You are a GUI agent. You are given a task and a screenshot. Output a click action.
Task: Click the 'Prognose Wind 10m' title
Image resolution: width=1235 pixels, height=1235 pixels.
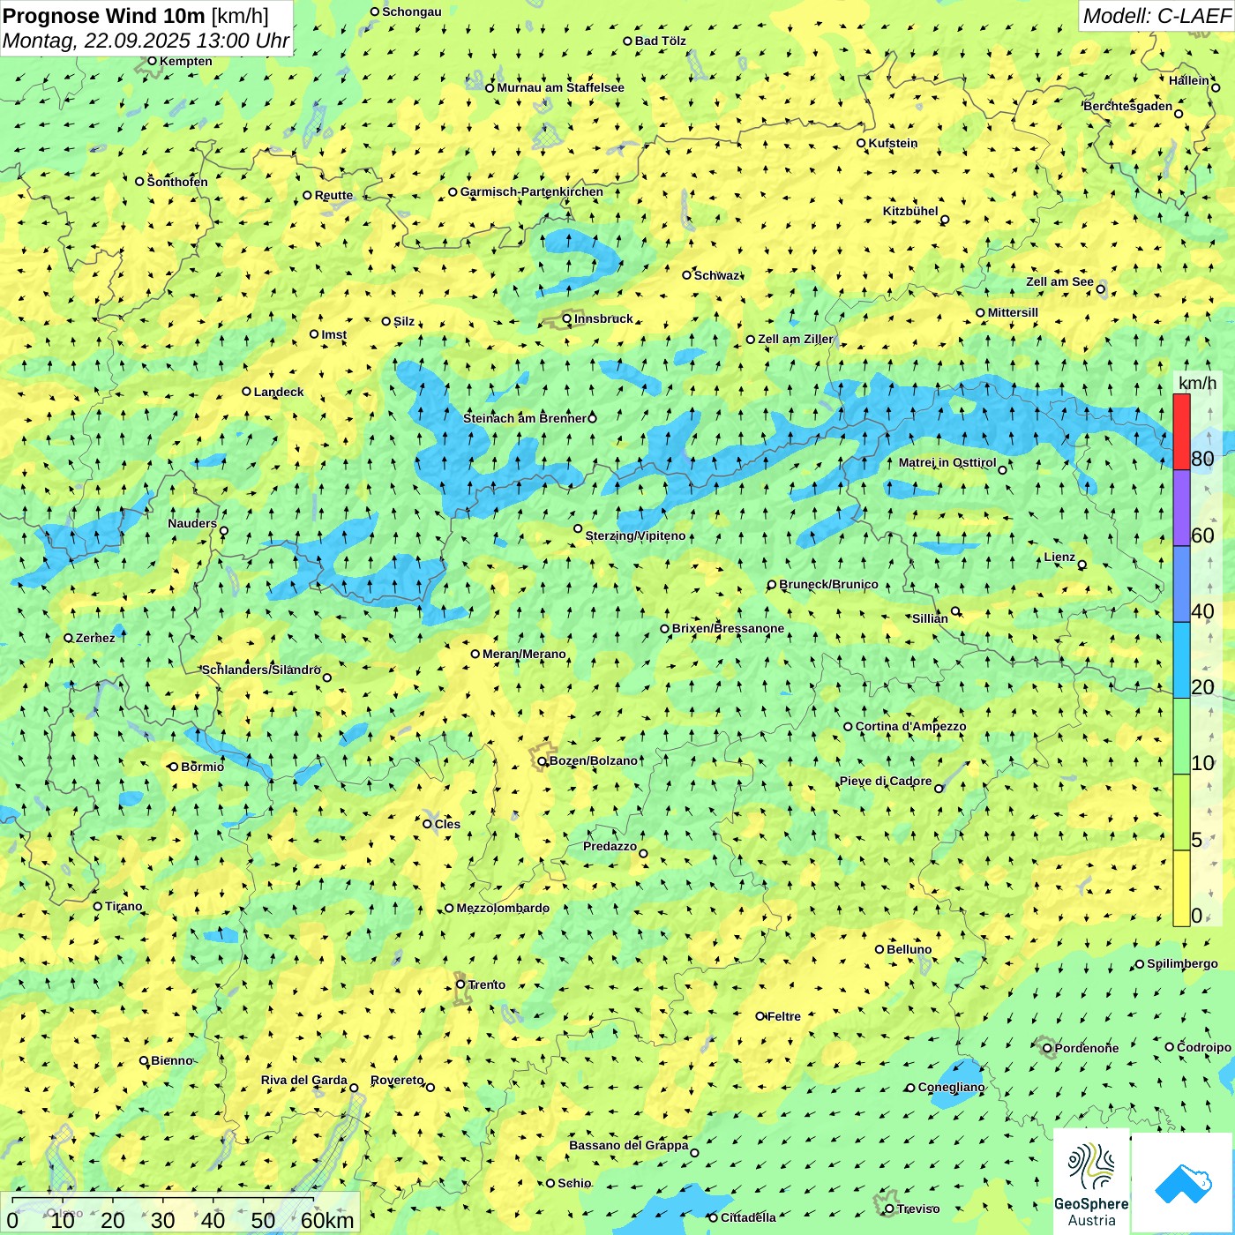[104, 15]
